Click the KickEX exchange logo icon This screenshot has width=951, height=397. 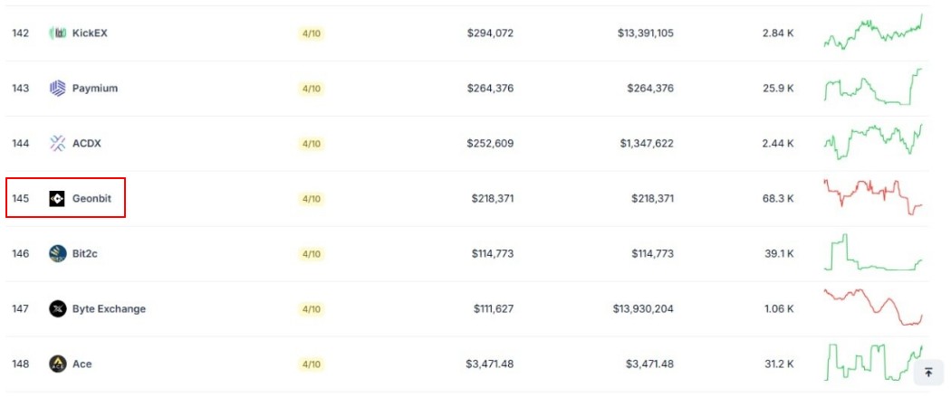tap(57, 33)
